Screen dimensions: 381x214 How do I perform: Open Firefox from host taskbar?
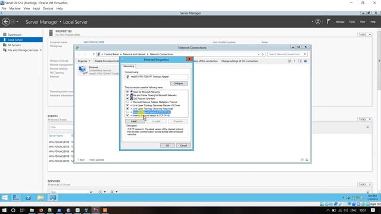[x=41, y=210]
